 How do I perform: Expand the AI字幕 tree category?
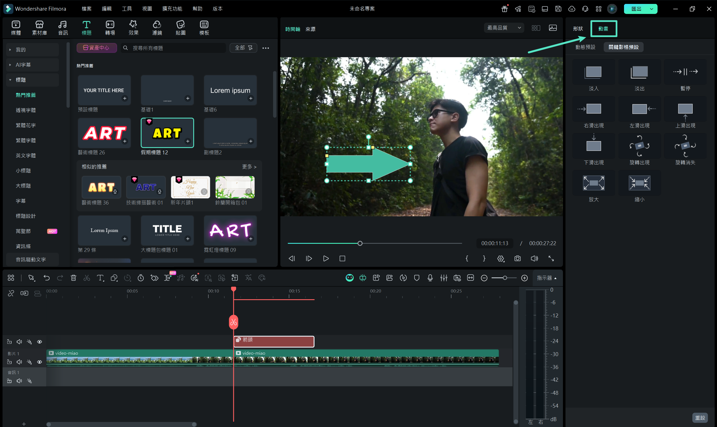(x=10, y=65)
